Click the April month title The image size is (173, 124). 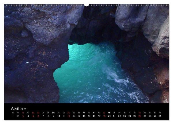click(x=15, y=108)
